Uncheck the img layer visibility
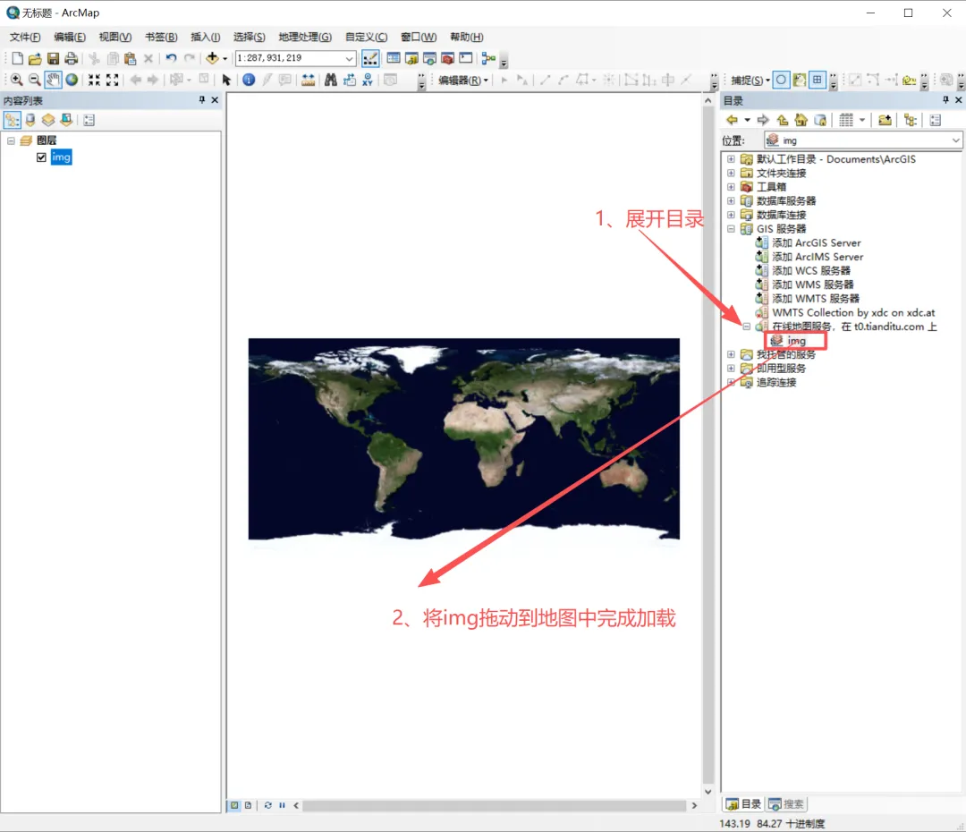966x832 pixels. tap(41, 157)
